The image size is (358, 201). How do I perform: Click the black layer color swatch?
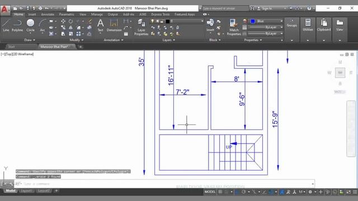[x=167, y=21]
